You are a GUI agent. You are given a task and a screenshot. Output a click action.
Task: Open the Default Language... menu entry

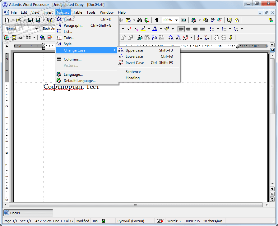(x=87, y=81)
